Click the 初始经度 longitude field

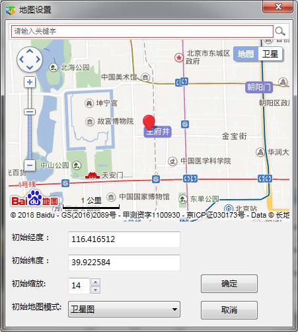click(124, 239)
